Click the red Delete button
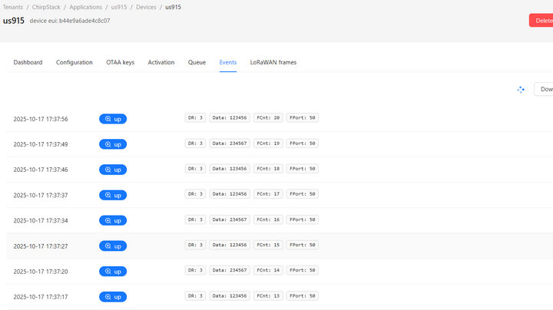 click(541, 21)
